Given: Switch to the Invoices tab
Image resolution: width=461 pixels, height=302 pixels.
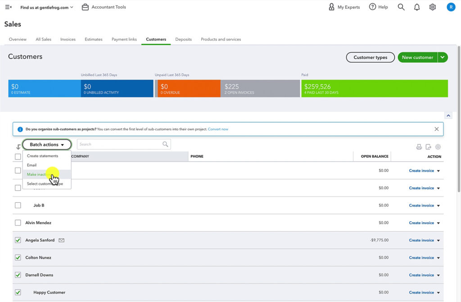Looking at the screenshot, I should pyautogui.click(x=68, y=39).
